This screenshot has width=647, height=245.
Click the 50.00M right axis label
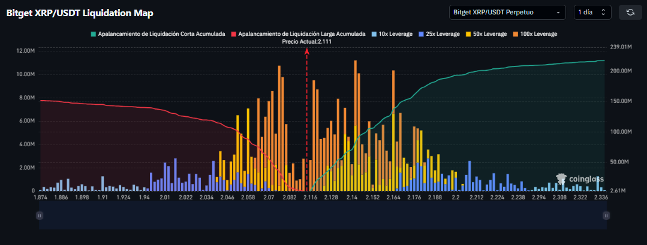click(619, 162)
